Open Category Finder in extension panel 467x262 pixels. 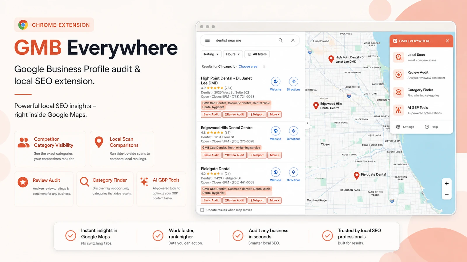coord(421,93)
